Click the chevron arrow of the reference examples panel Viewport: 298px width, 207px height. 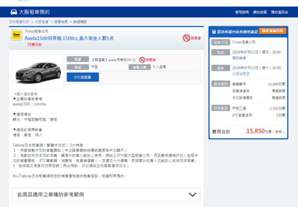point(192,194)
